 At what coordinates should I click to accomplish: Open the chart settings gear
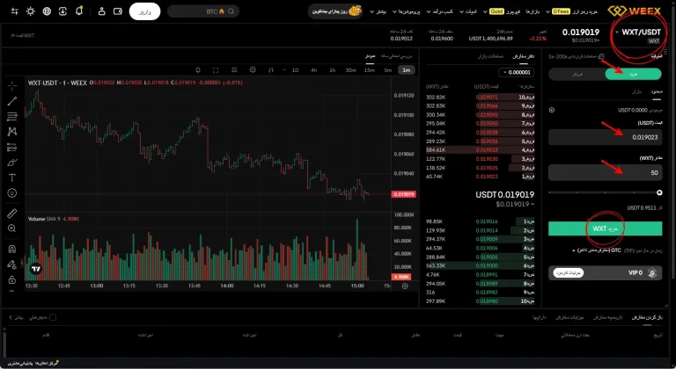[x=253, y=69]
